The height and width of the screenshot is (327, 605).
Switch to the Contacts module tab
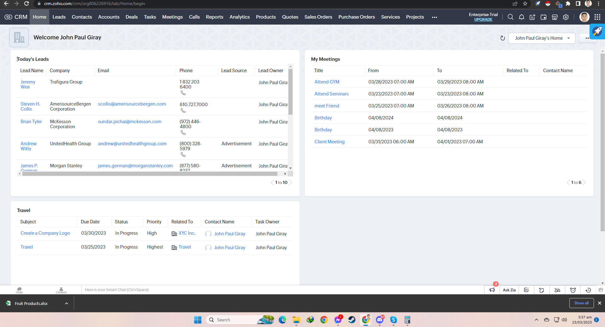(82, 17)
